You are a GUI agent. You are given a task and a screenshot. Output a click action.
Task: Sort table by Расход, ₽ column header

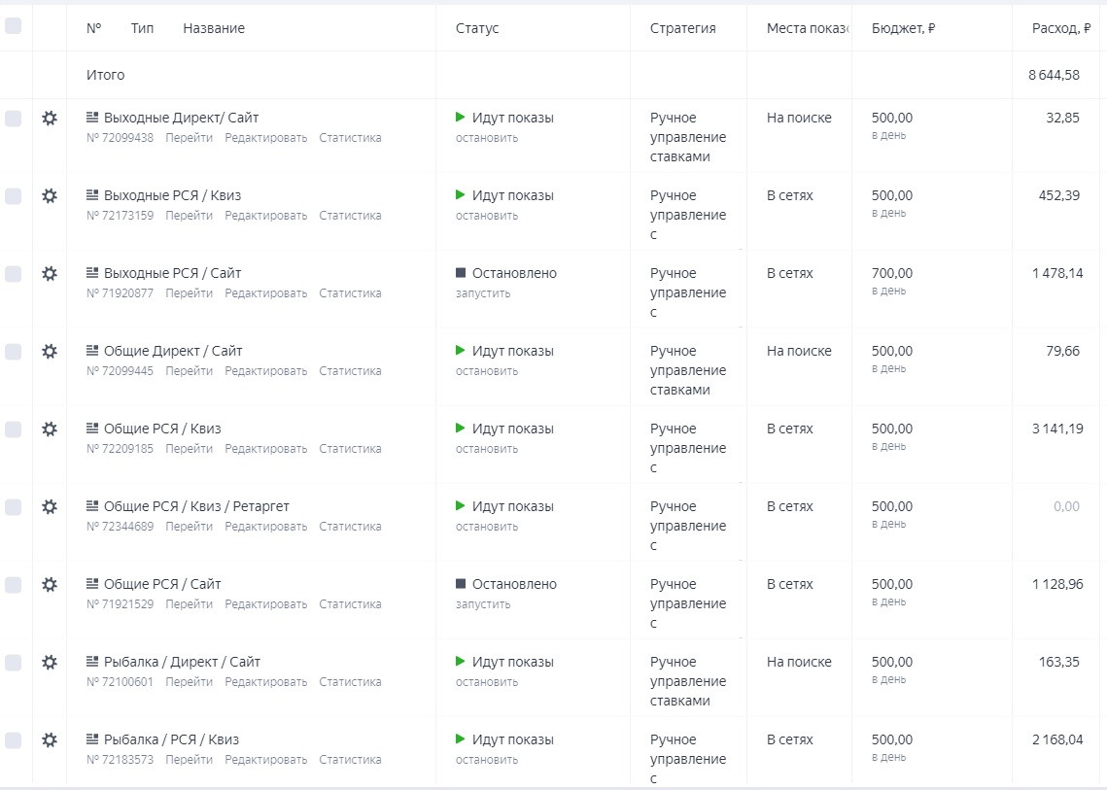(x=1060, y=28)
